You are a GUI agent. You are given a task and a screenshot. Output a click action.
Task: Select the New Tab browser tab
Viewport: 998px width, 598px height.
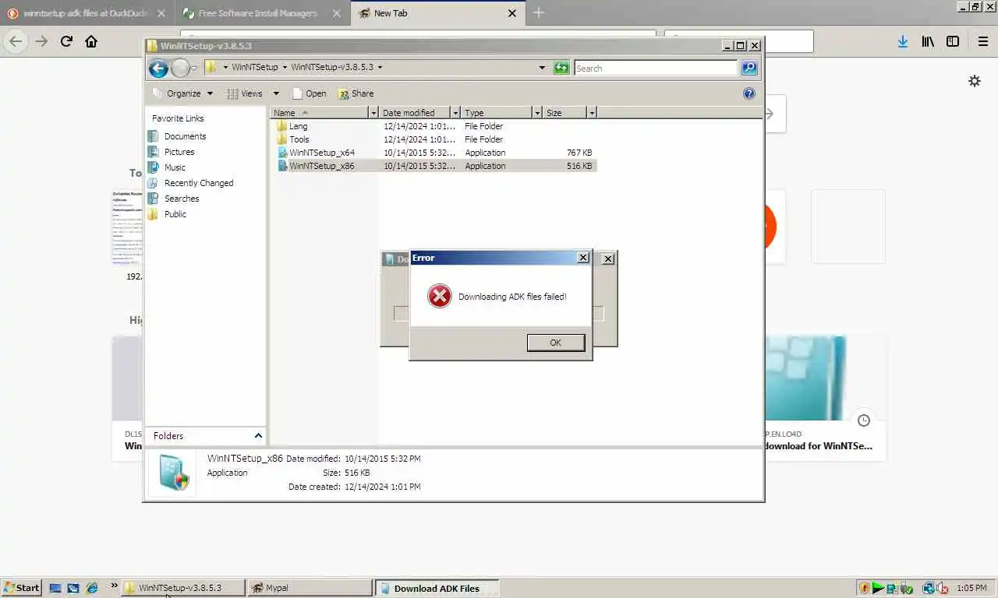[x=437, y=13]
